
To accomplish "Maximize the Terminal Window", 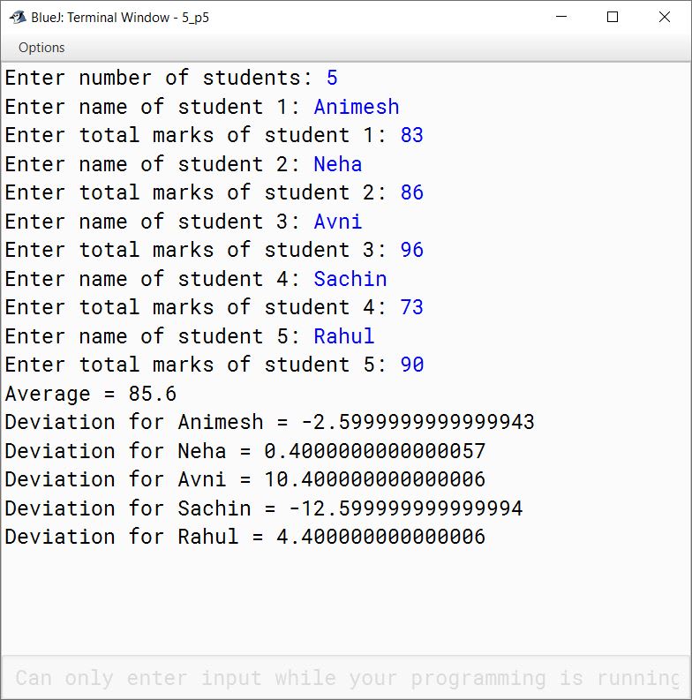I will 613,17.
